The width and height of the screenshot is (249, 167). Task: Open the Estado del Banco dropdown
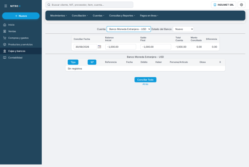point(183,29)
